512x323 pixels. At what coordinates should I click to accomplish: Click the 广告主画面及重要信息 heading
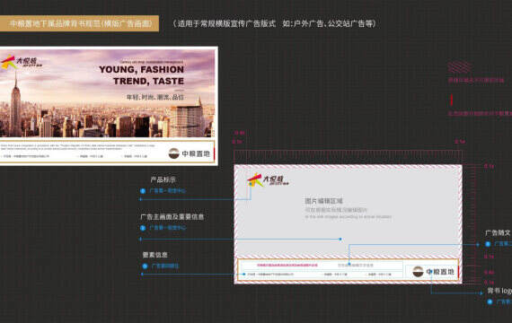click(172, 216)
